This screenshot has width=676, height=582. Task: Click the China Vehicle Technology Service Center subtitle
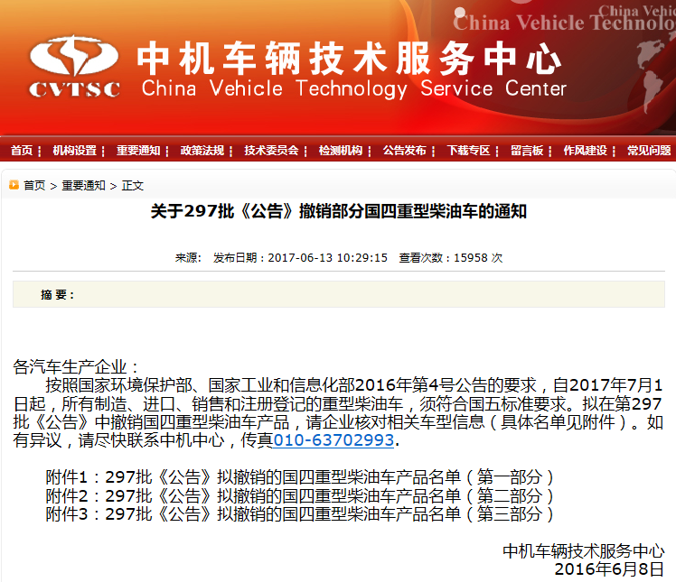pyautogui.click(x=354, y=88)
